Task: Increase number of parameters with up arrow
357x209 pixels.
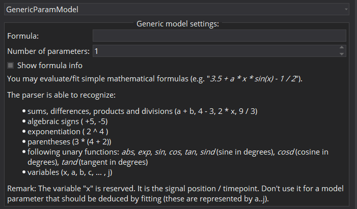Action: [x=342, y=47]
